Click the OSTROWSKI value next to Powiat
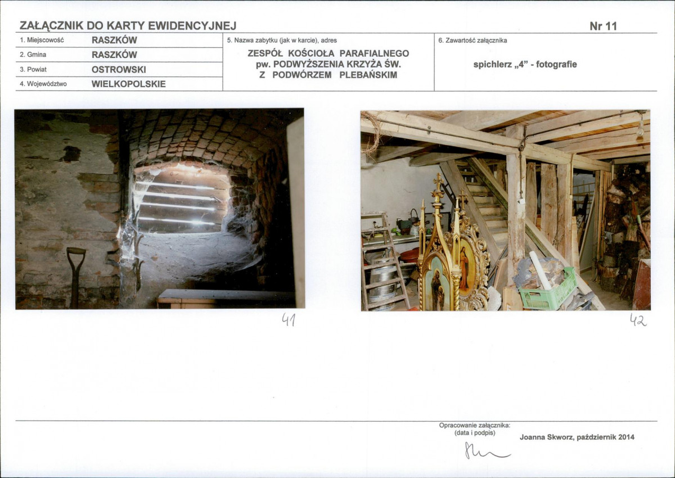Screen dimensions: 675x478 [x=119, y=70]
